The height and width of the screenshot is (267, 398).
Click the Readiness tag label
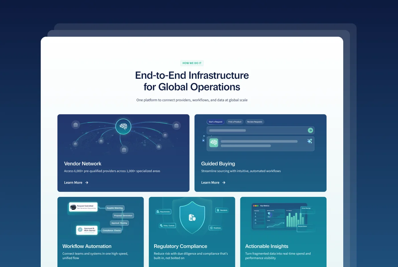pyautogui.click(x=217, y=228)
